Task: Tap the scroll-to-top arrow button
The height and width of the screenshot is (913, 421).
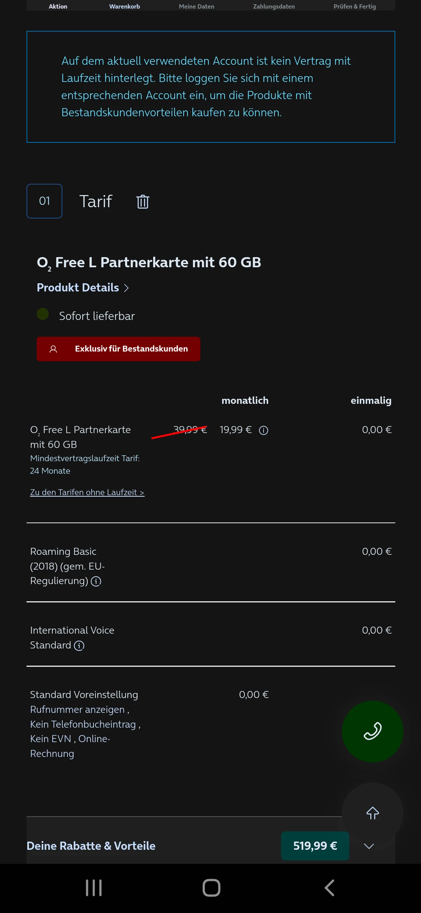Action: coord(372,813)
